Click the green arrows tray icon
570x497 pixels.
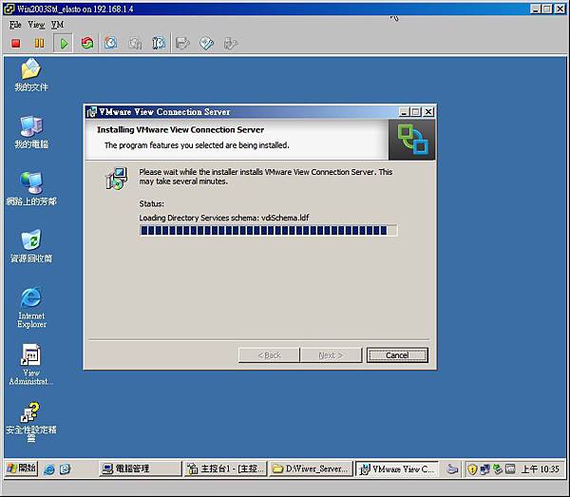click(x=497, y=469)
